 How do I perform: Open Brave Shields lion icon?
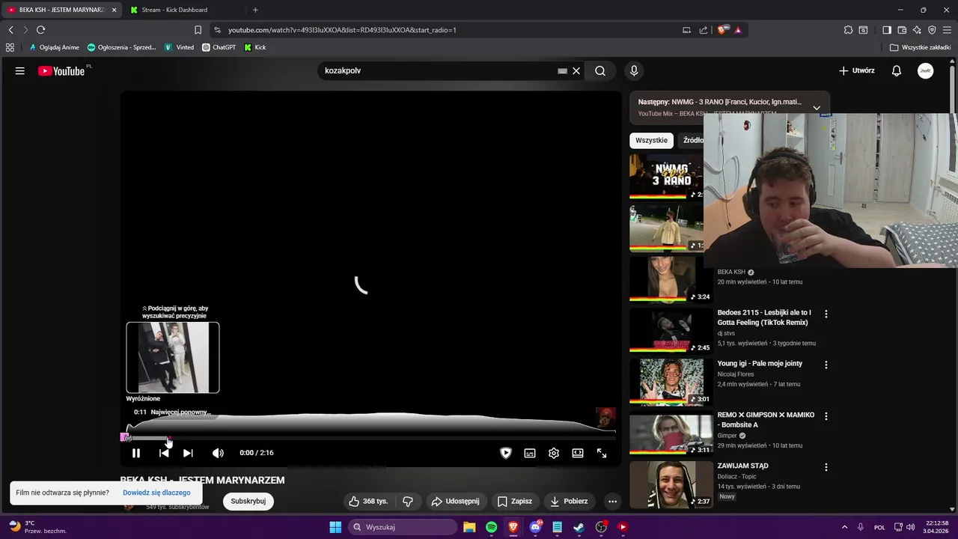(x=722, y=30)
